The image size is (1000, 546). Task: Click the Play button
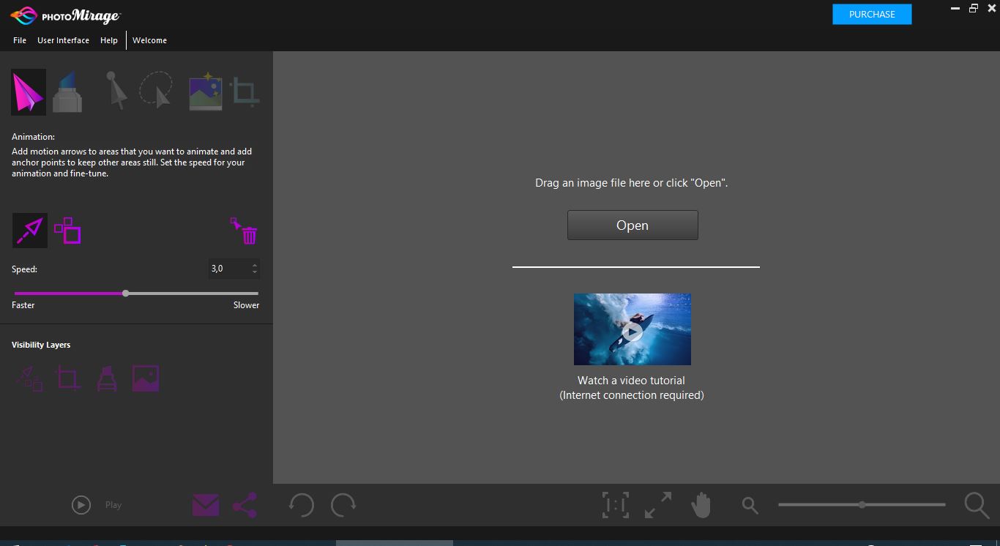pyautogui.click(x=81, y=505)
